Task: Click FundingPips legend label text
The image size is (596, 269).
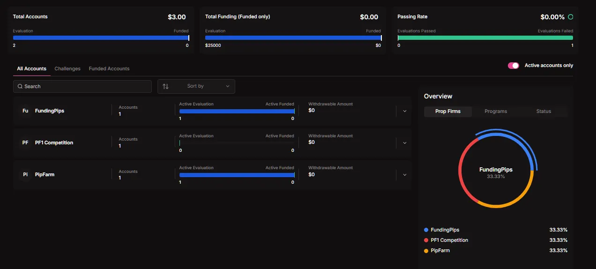Action: tap(445, 230)
